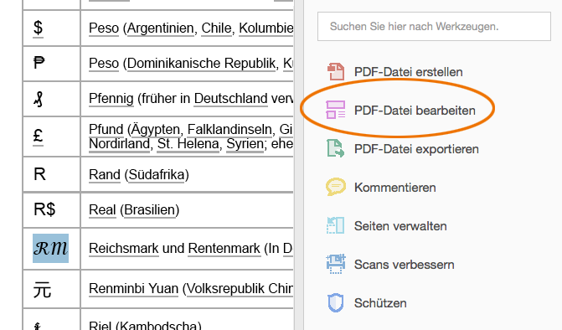Click the text 'Rand (Südafrika)'
562x330 pixels.
point(139,174)
